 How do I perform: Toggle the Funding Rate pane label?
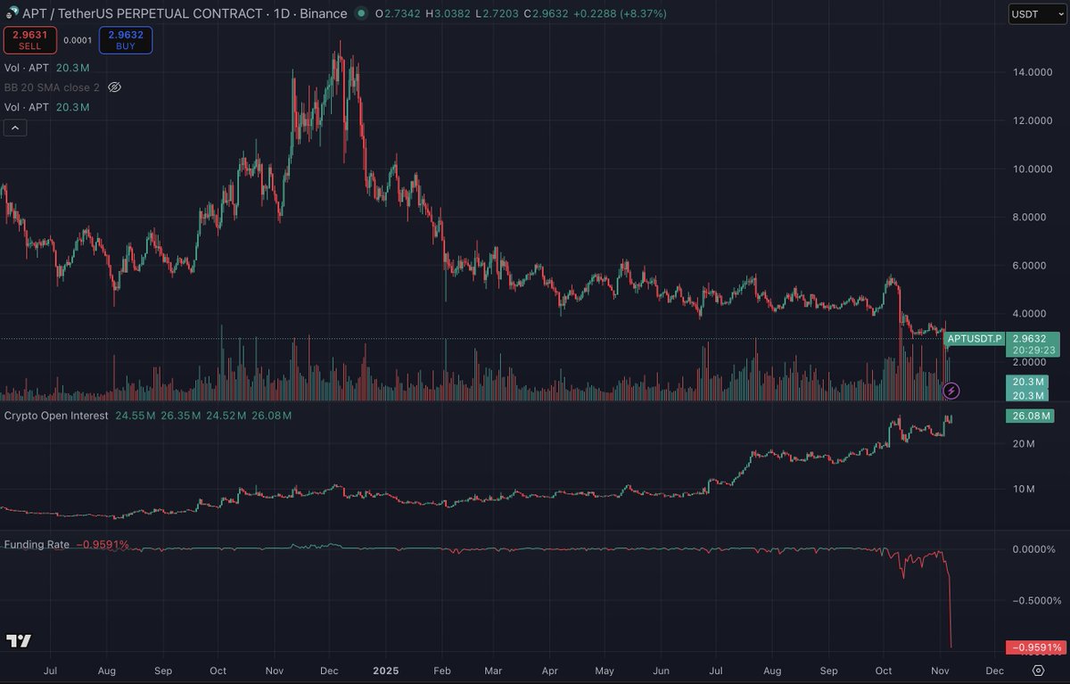(37, 544)
